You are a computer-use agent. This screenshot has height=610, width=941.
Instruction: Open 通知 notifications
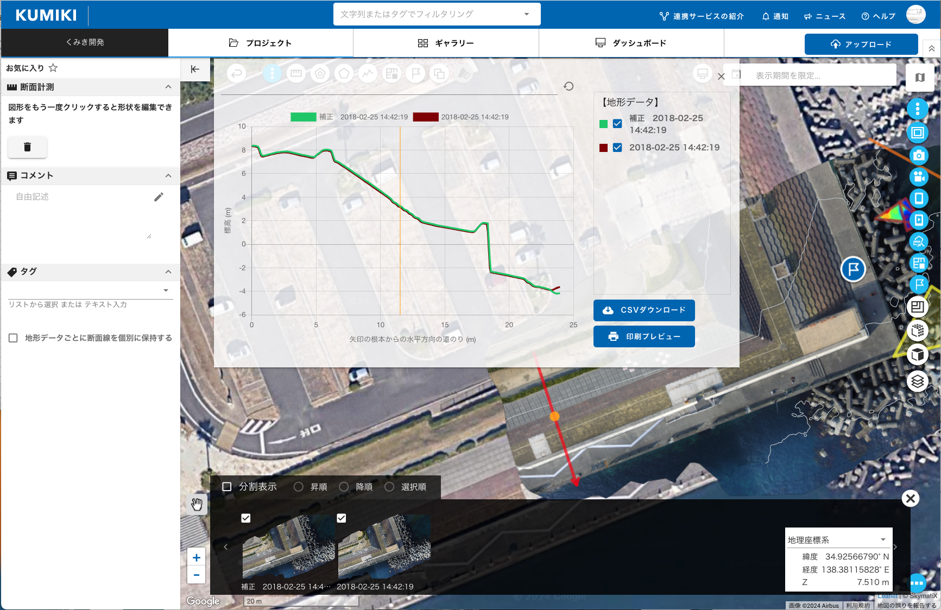[x=775, y=16]
